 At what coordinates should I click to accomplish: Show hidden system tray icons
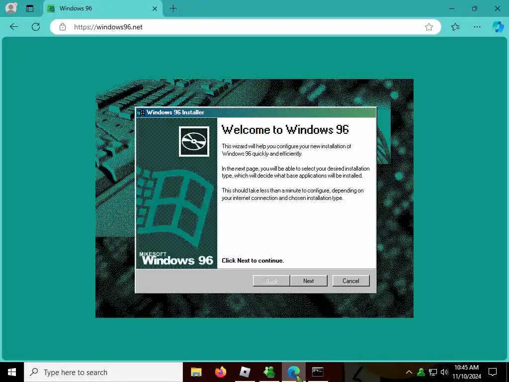pyautogui.click(x=409, y=372)
